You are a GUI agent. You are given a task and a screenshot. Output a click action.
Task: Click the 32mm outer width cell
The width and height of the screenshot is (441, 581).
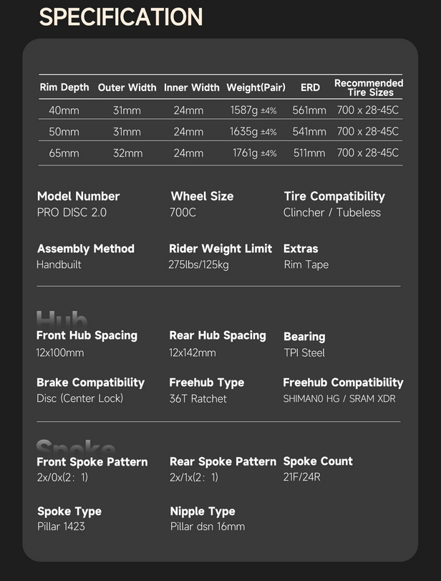[x=127, y=153]
